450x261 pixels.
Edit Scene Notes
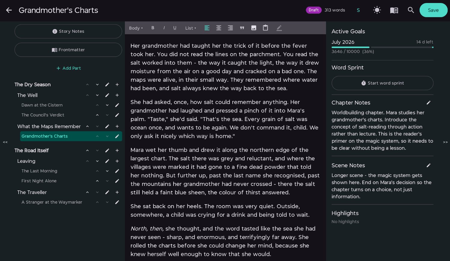(x=429, y=165)
